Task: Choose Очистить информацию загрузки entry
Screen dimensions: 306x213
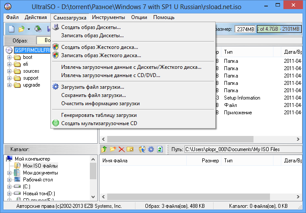Action: (x=133, y=103)
